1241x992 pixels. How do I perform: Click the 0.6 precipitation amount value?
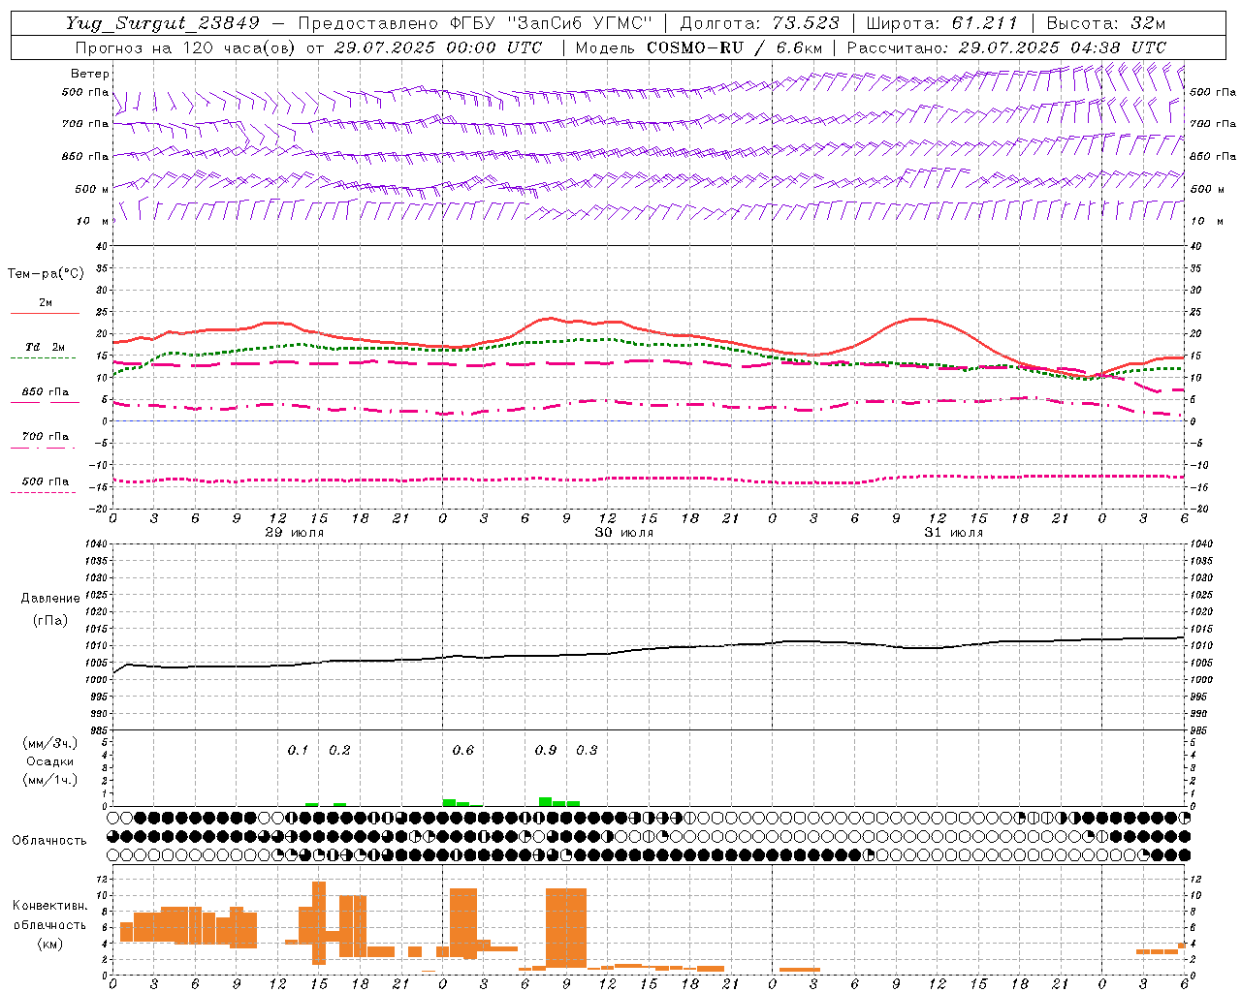coord(463,750)
